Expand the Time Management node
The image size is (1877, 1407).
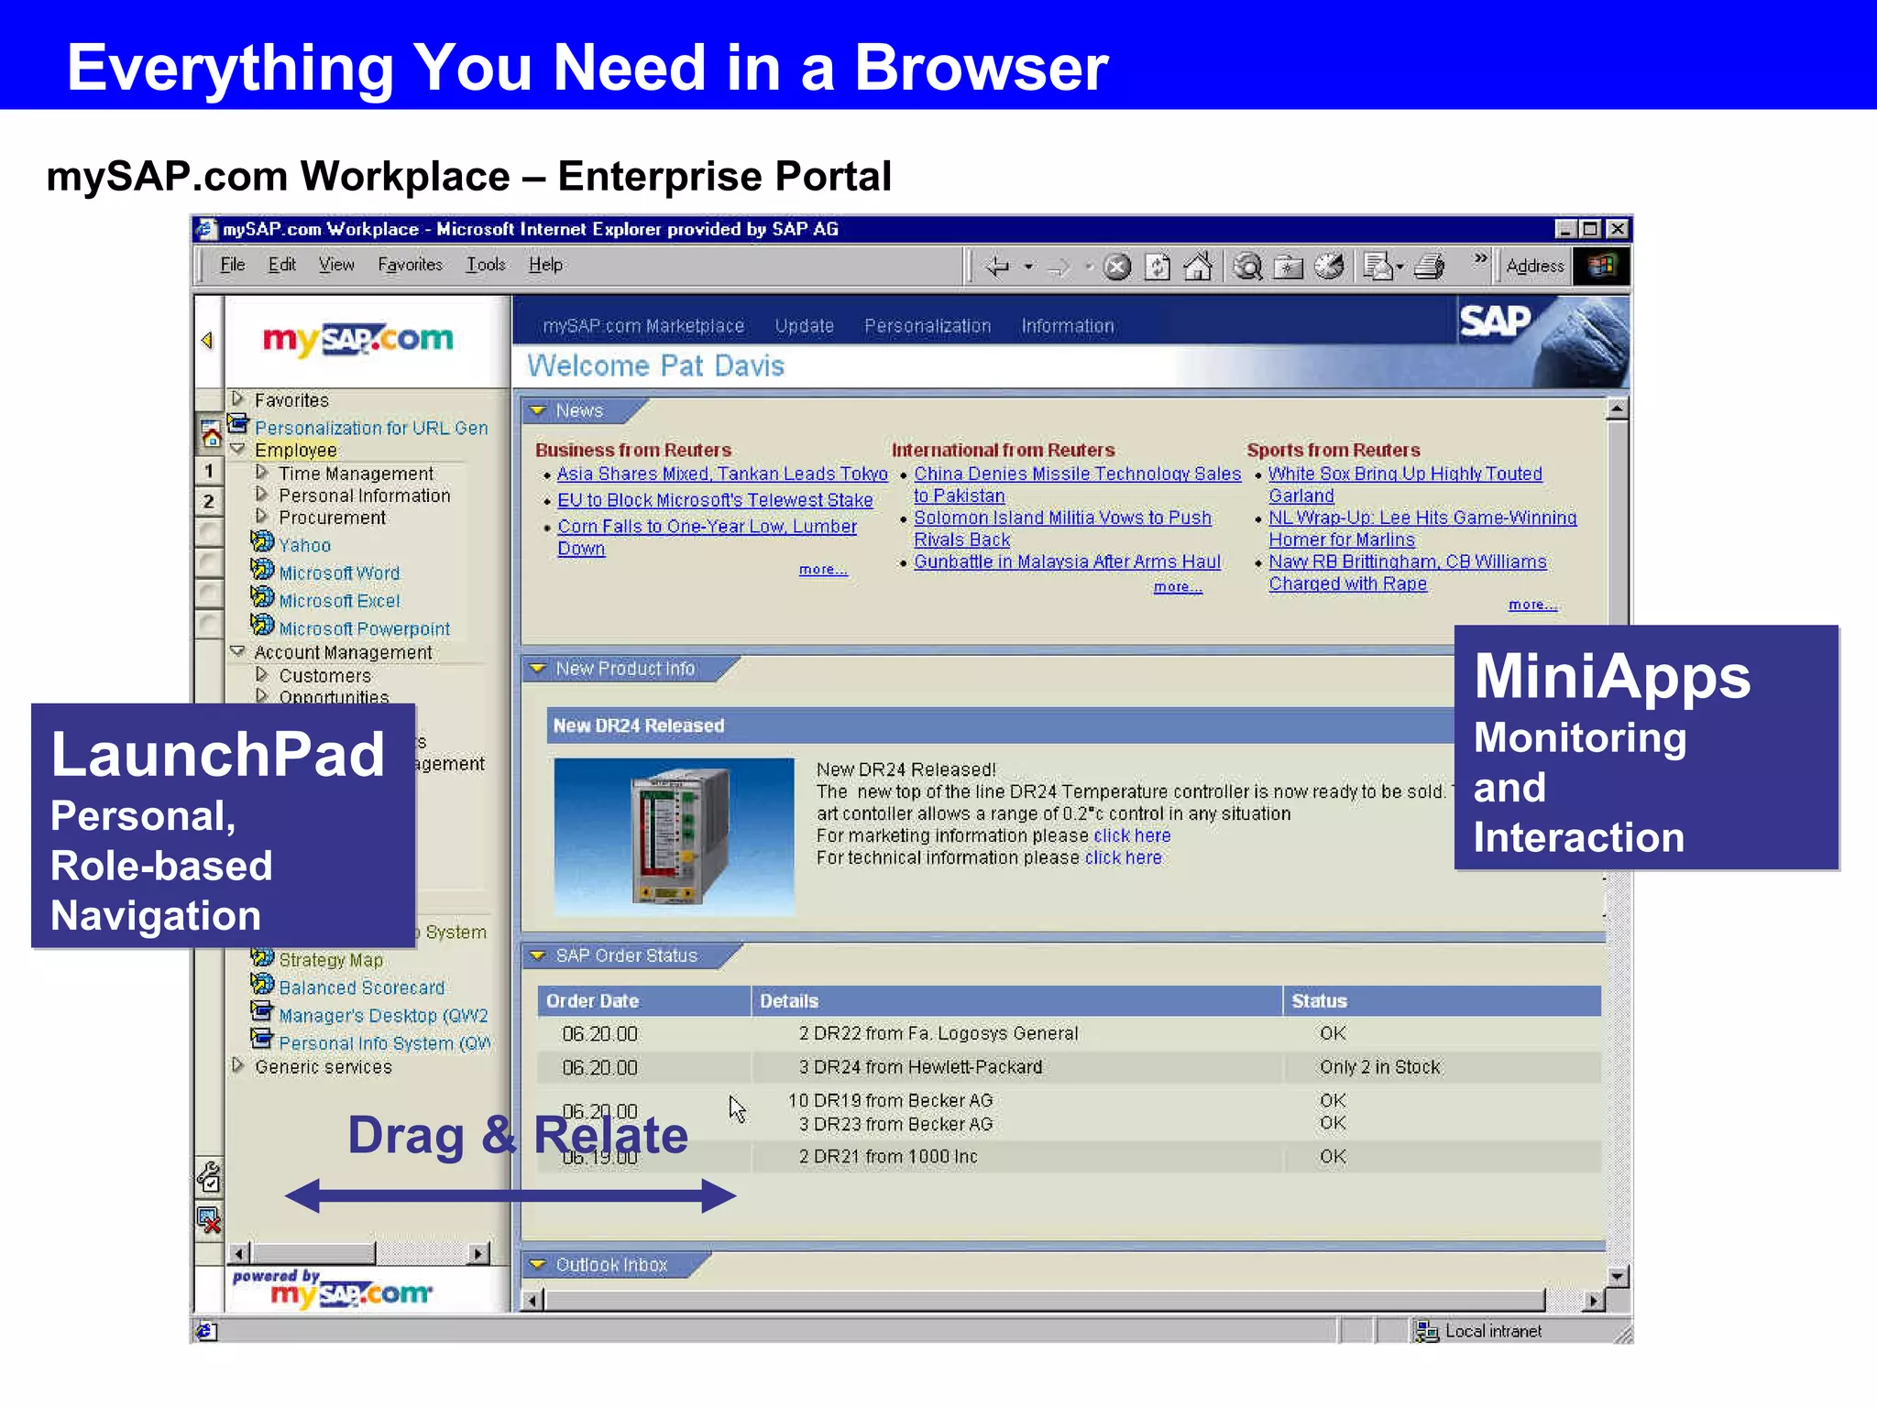262,472
